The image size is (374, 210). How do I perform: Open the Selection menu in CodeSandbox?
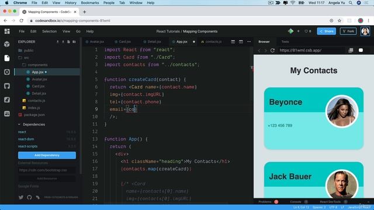(x=49, y=31)
